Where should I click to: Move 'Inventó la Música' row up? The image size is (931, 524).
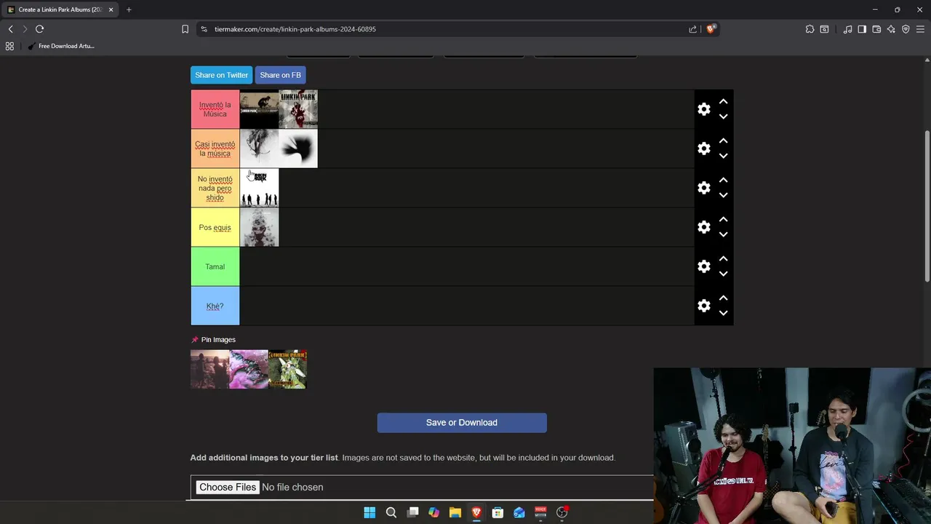(x=723, y=102)
